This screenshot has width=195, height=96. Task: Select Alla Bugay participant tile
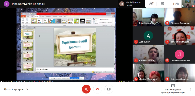148,36
